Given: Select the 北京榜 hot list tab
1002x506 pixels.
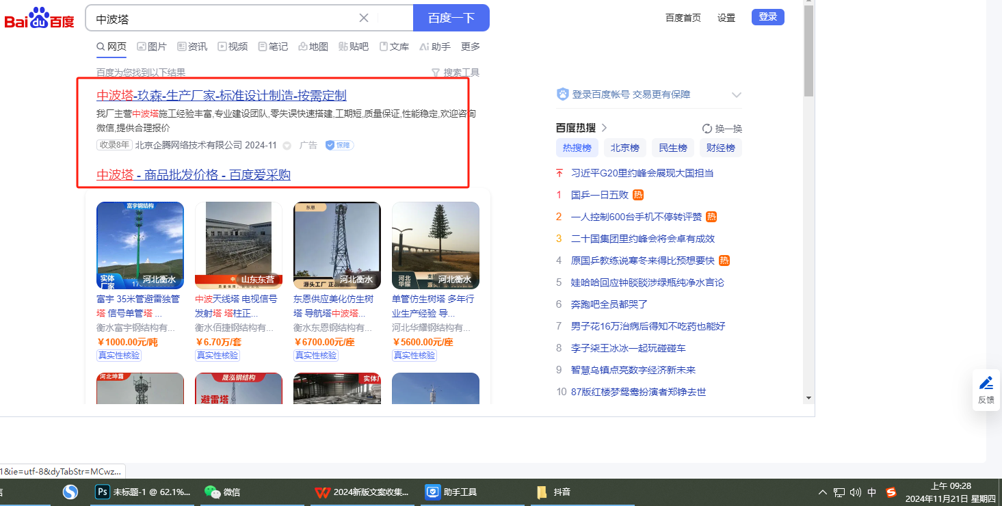Looking at the screenshot, I should pyautogui.click(x=624, y=148).
